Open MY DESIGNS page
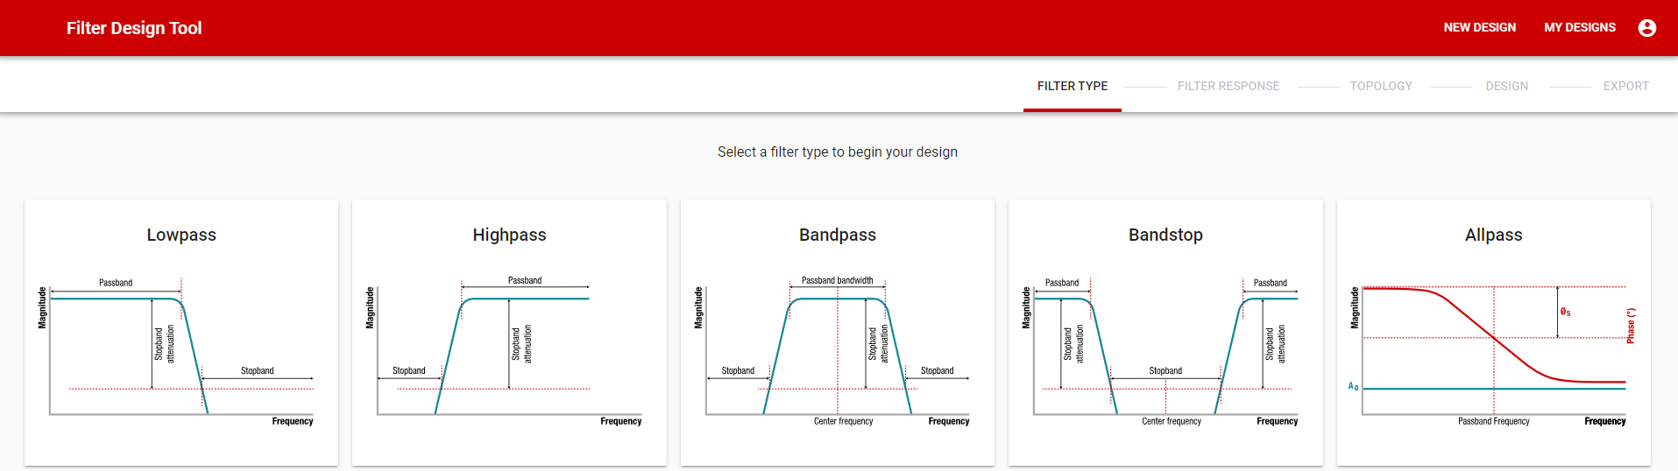The width and height of the screenshot is (1678, 471). [1579, 28]
